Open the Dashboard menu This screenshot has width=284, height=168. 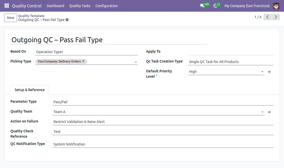pyautogui.click(x=55, y=6)
